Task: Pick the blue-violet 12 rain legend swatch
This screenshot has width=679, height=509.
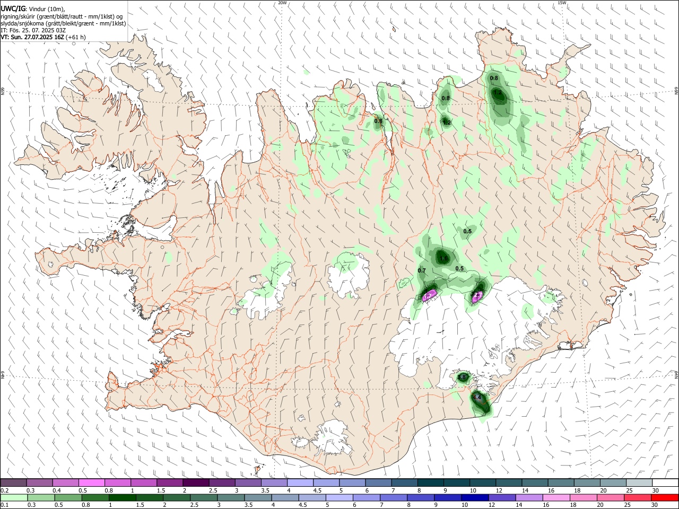Action: 502,497
